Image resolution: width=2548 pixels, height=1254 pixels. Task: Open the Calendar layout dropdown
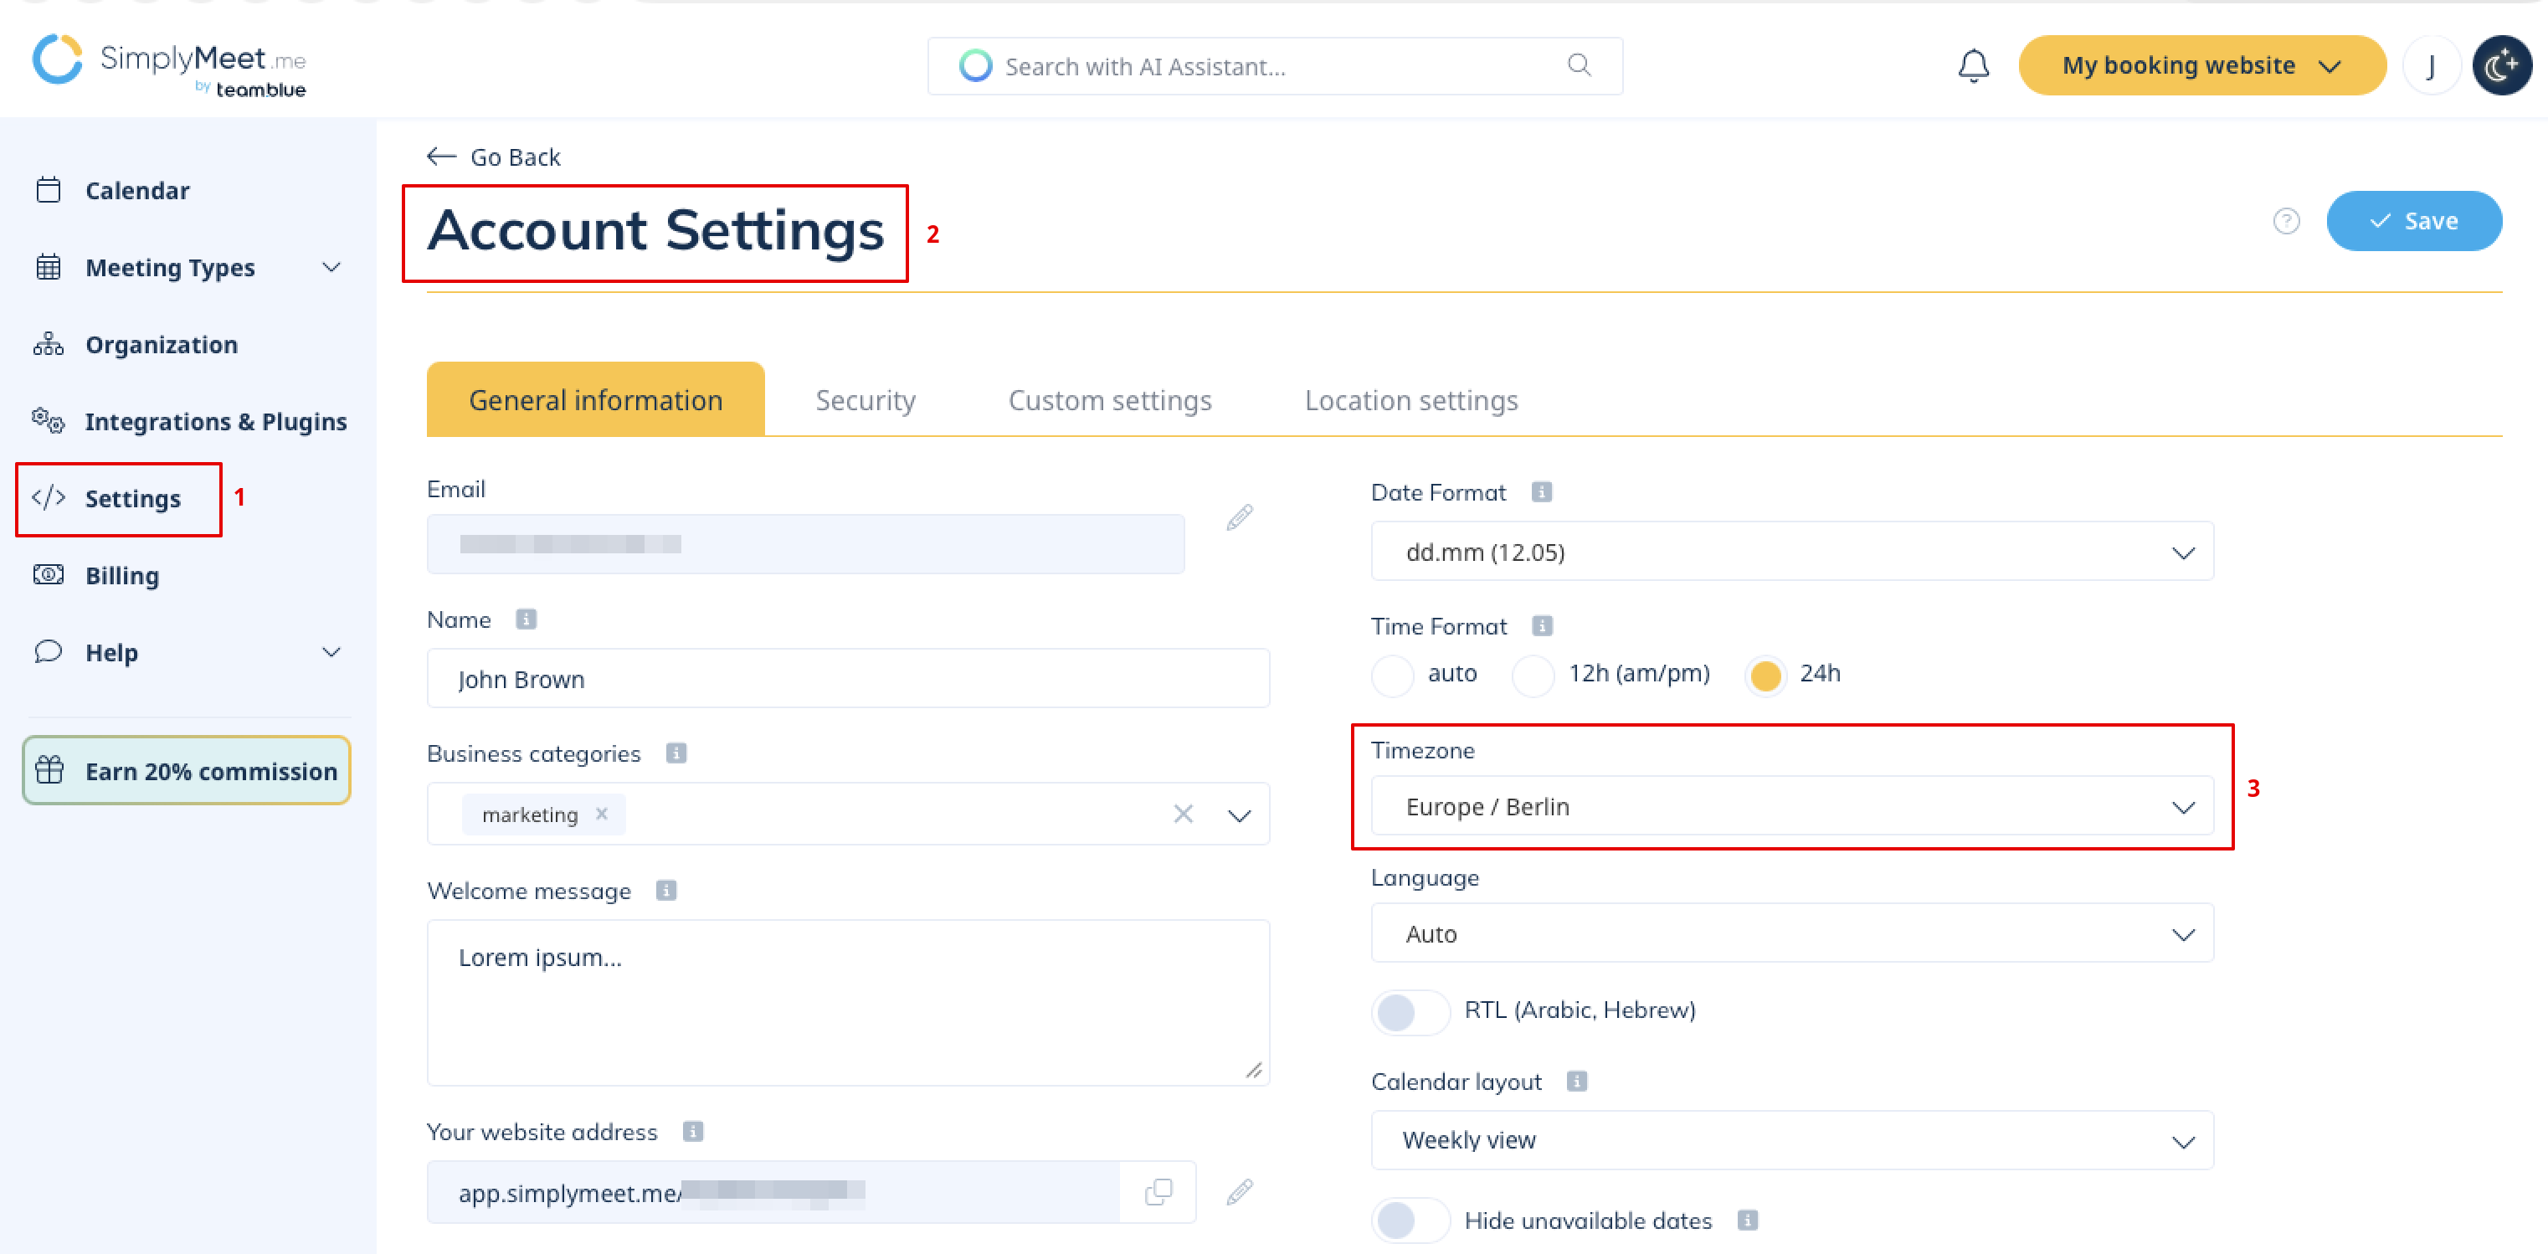tap(1791, 1139)
